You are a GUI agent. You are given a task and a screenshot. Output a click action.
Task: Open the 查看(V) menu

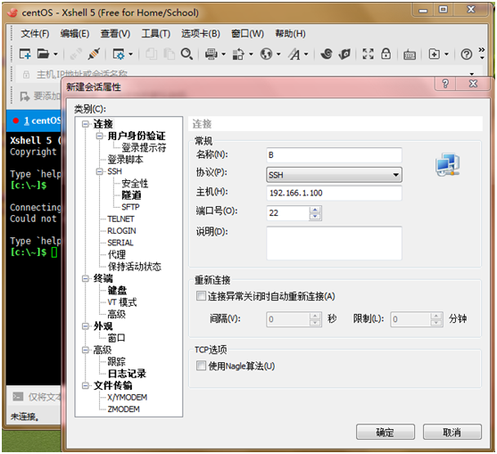(x=115, y=34)
